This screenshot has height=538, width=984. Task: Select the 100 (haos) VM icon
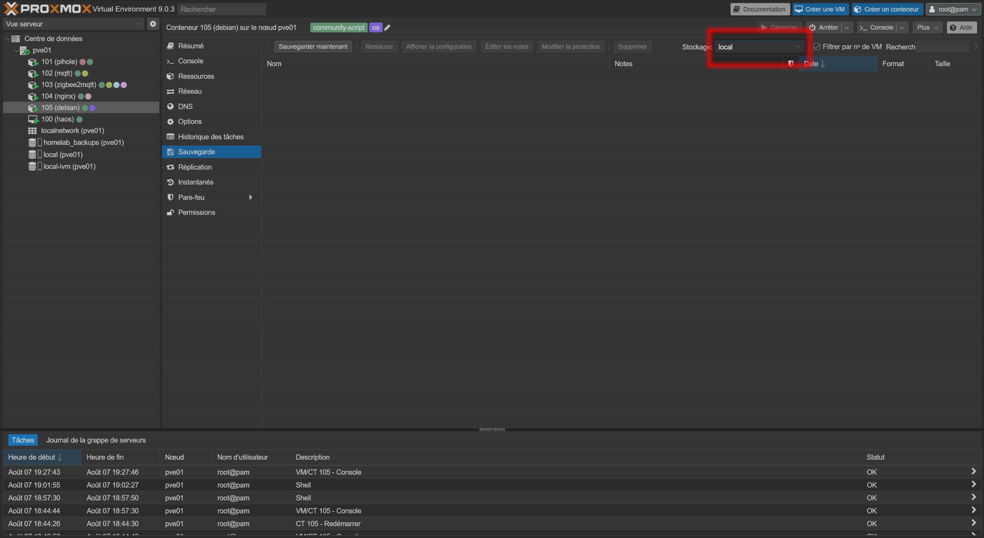tap(33, 119)
